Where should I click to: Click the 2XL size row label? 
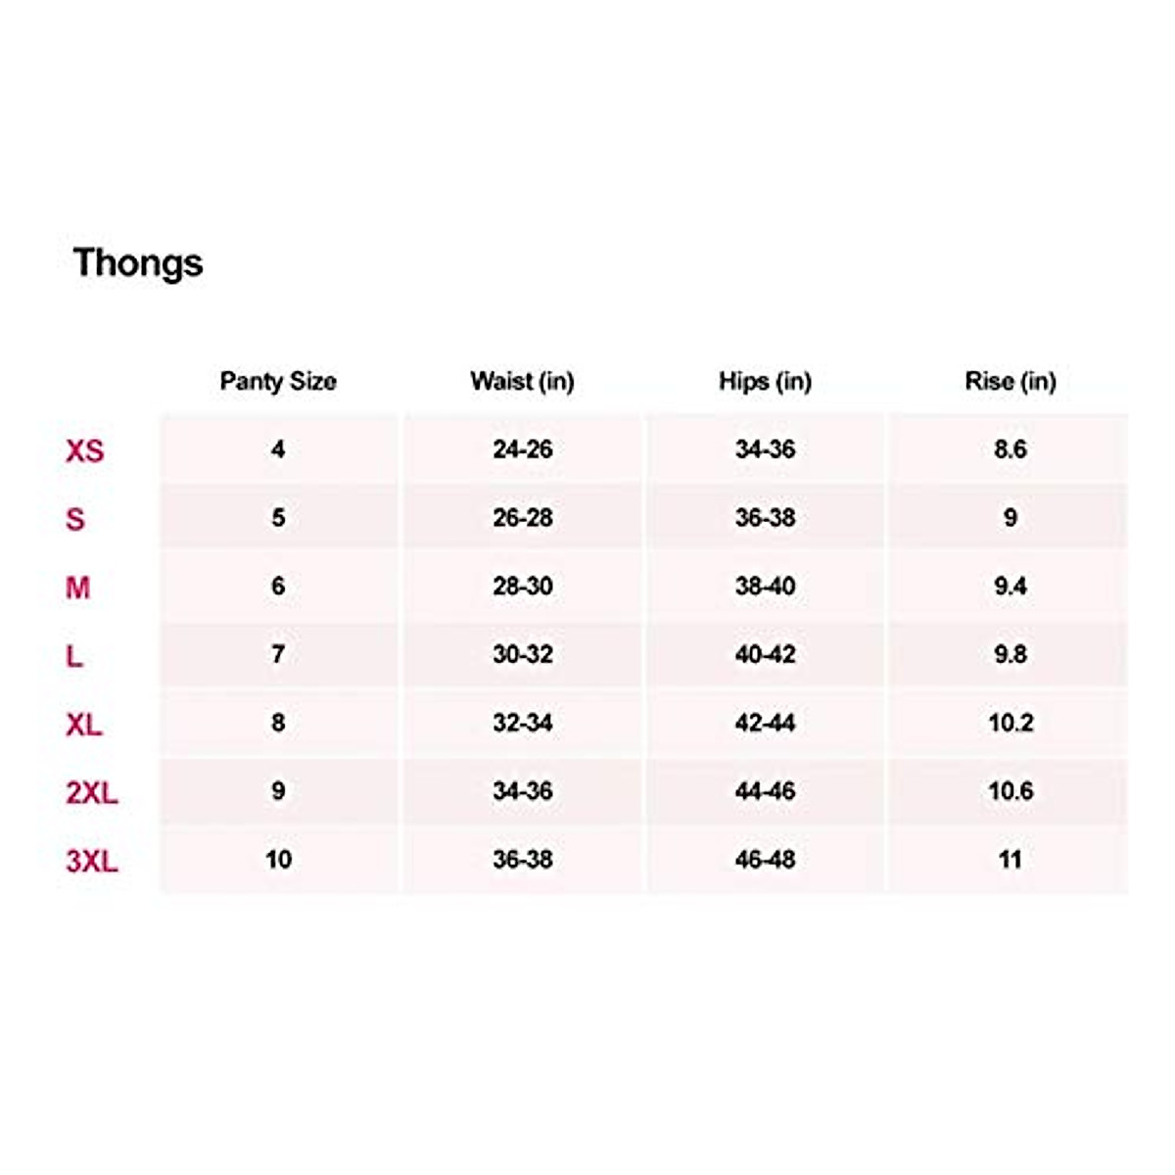pyautogui.click(x=92, y=792)
